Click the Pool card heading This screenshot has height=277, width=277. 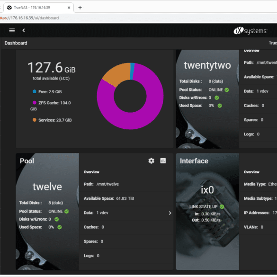[27, 161]
